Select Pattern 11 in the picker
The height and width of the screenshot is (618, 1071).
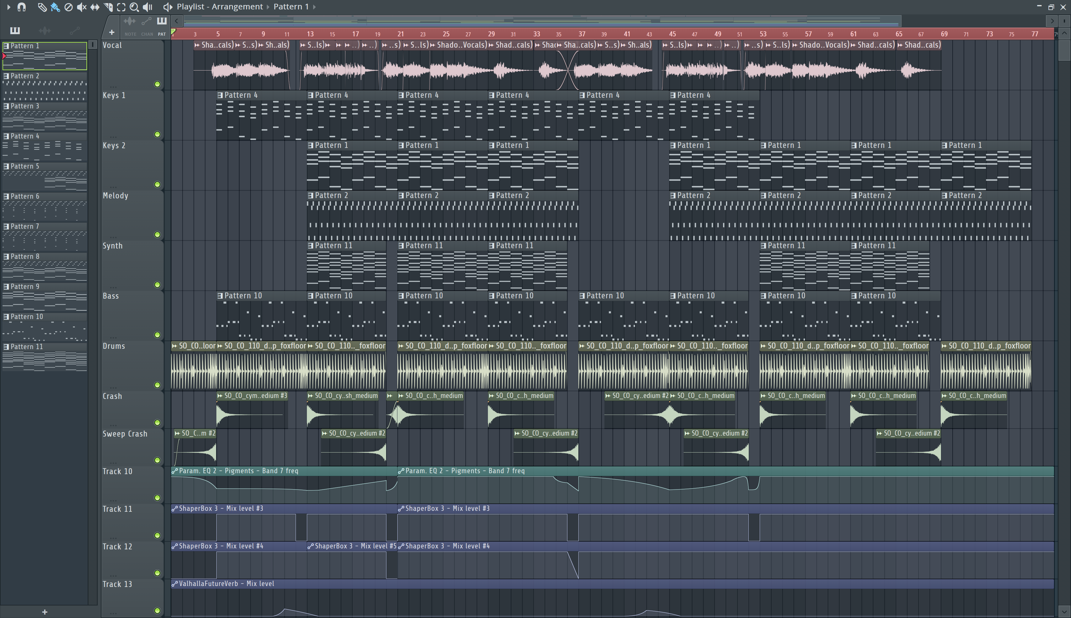(x=44, y=357)
